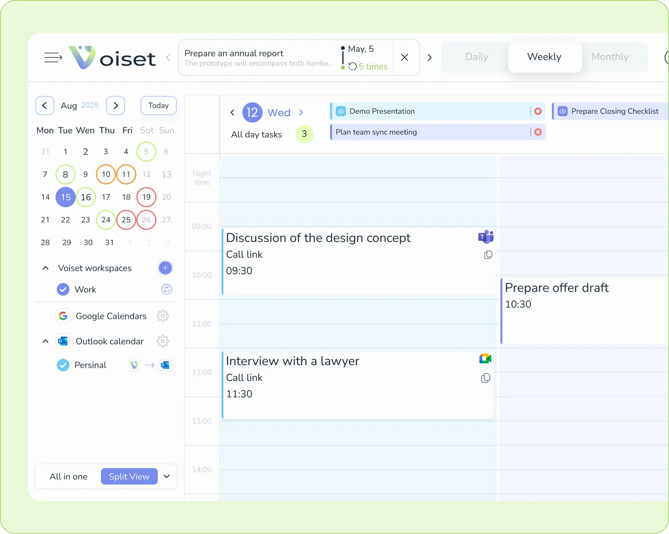This screenshot has width=669, height=534.
Task: Go to next day after Wed 12
Action: coord(301,112)
